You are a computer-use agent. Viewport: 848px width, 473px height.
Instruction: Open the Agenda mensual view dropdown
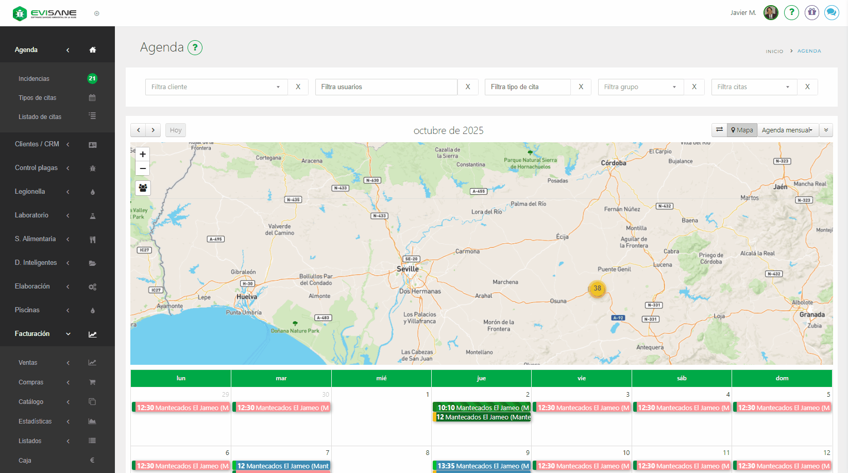coord(788,130)
